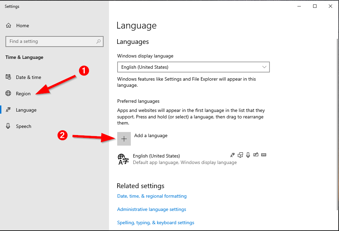Expand the Windows display language dropdown
Viewport: 339px width, 231px height.
(193, 67)
